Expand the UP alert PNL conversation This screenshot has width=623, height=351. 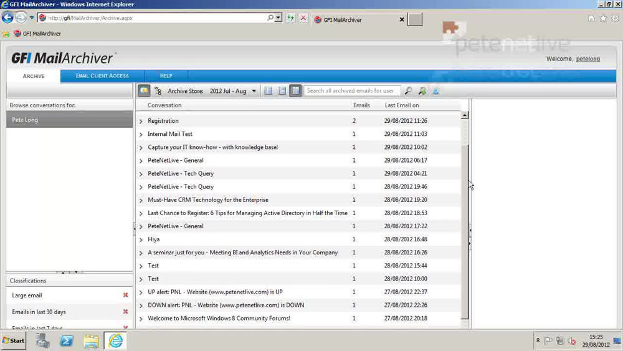pos(141,292)
